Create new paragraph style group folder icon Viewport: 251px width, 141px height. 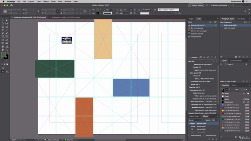pyautogui.click(x=236, y=57)
